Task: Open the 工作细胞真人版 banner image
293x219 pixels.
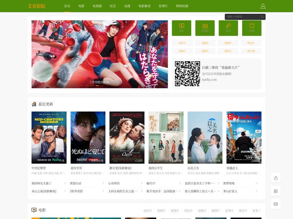Action: coord(100,54)
